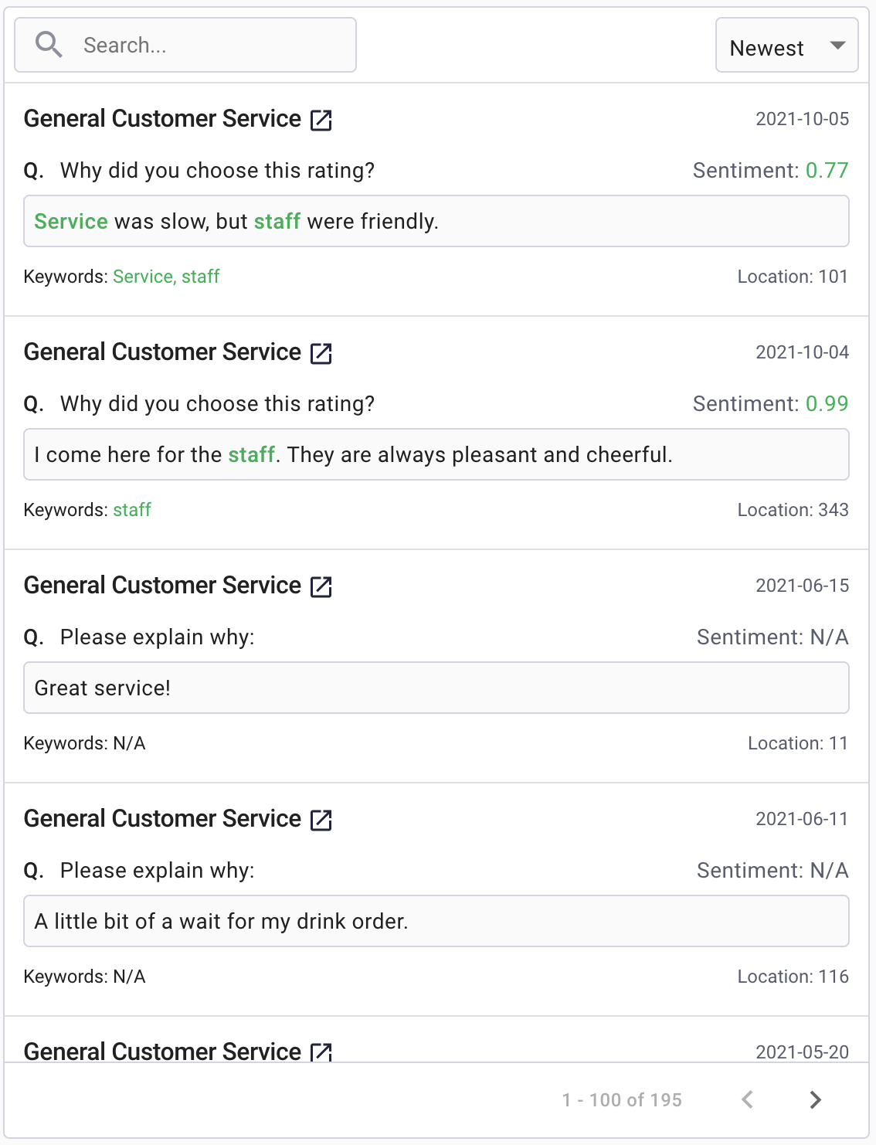Type in the Search field

point(216,45)
